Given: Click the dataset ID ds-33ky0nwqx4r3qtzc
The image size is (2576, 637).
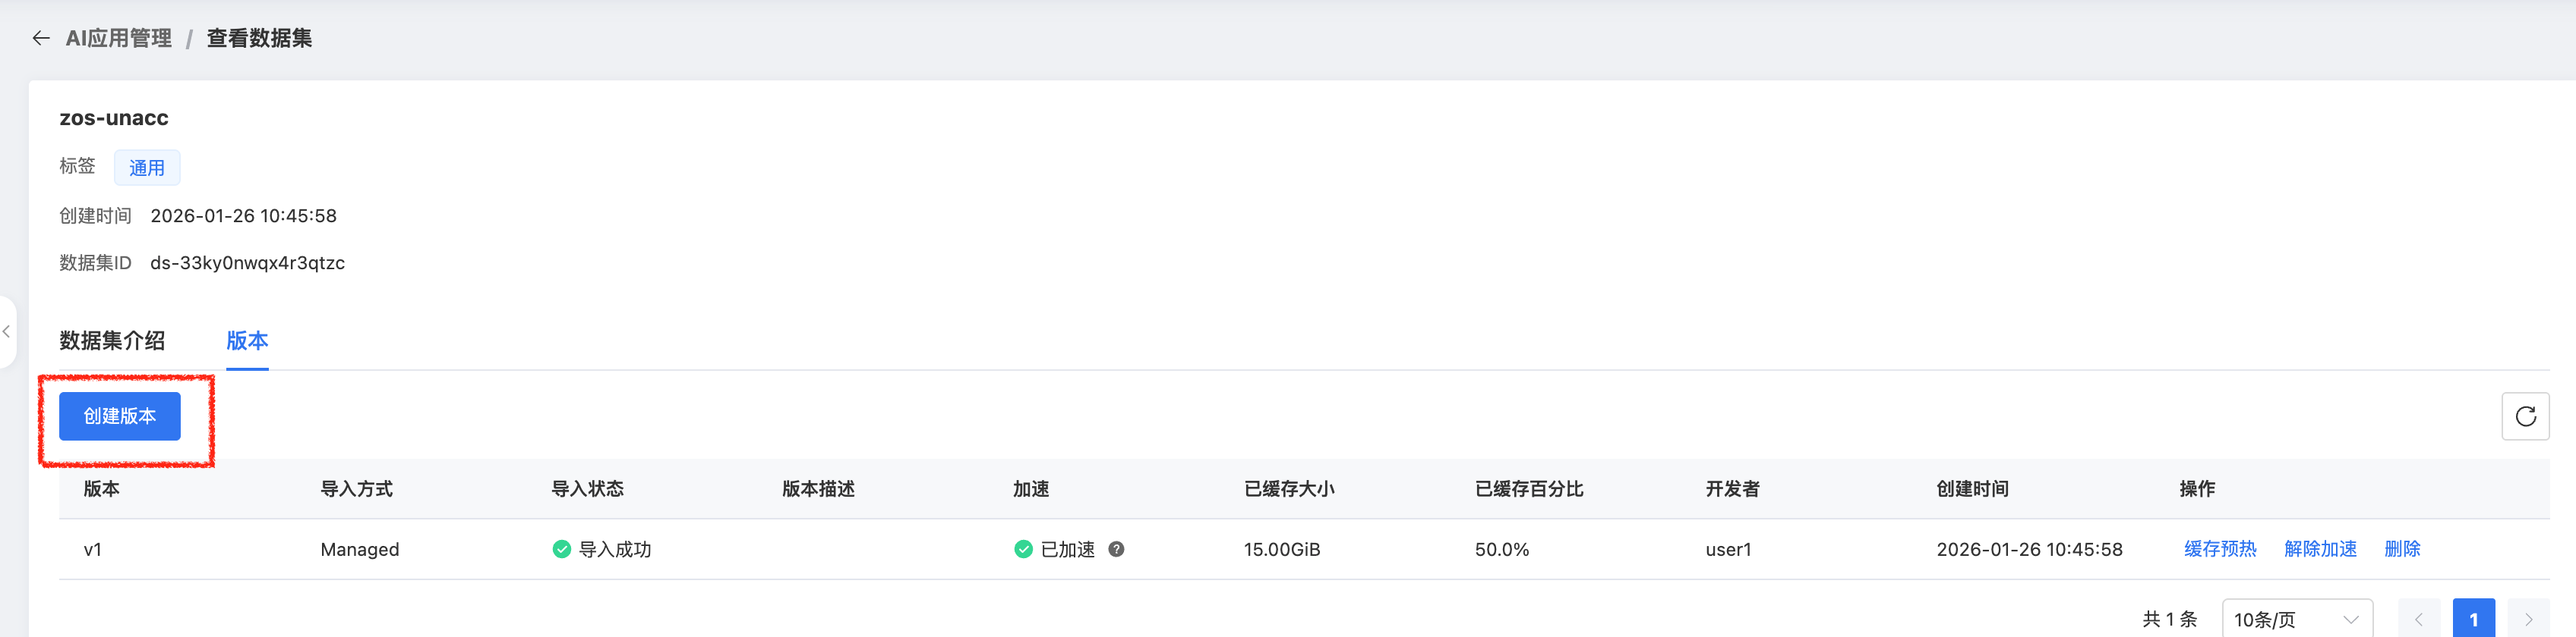Looking at the screenshot, I should tap(247, 262).
